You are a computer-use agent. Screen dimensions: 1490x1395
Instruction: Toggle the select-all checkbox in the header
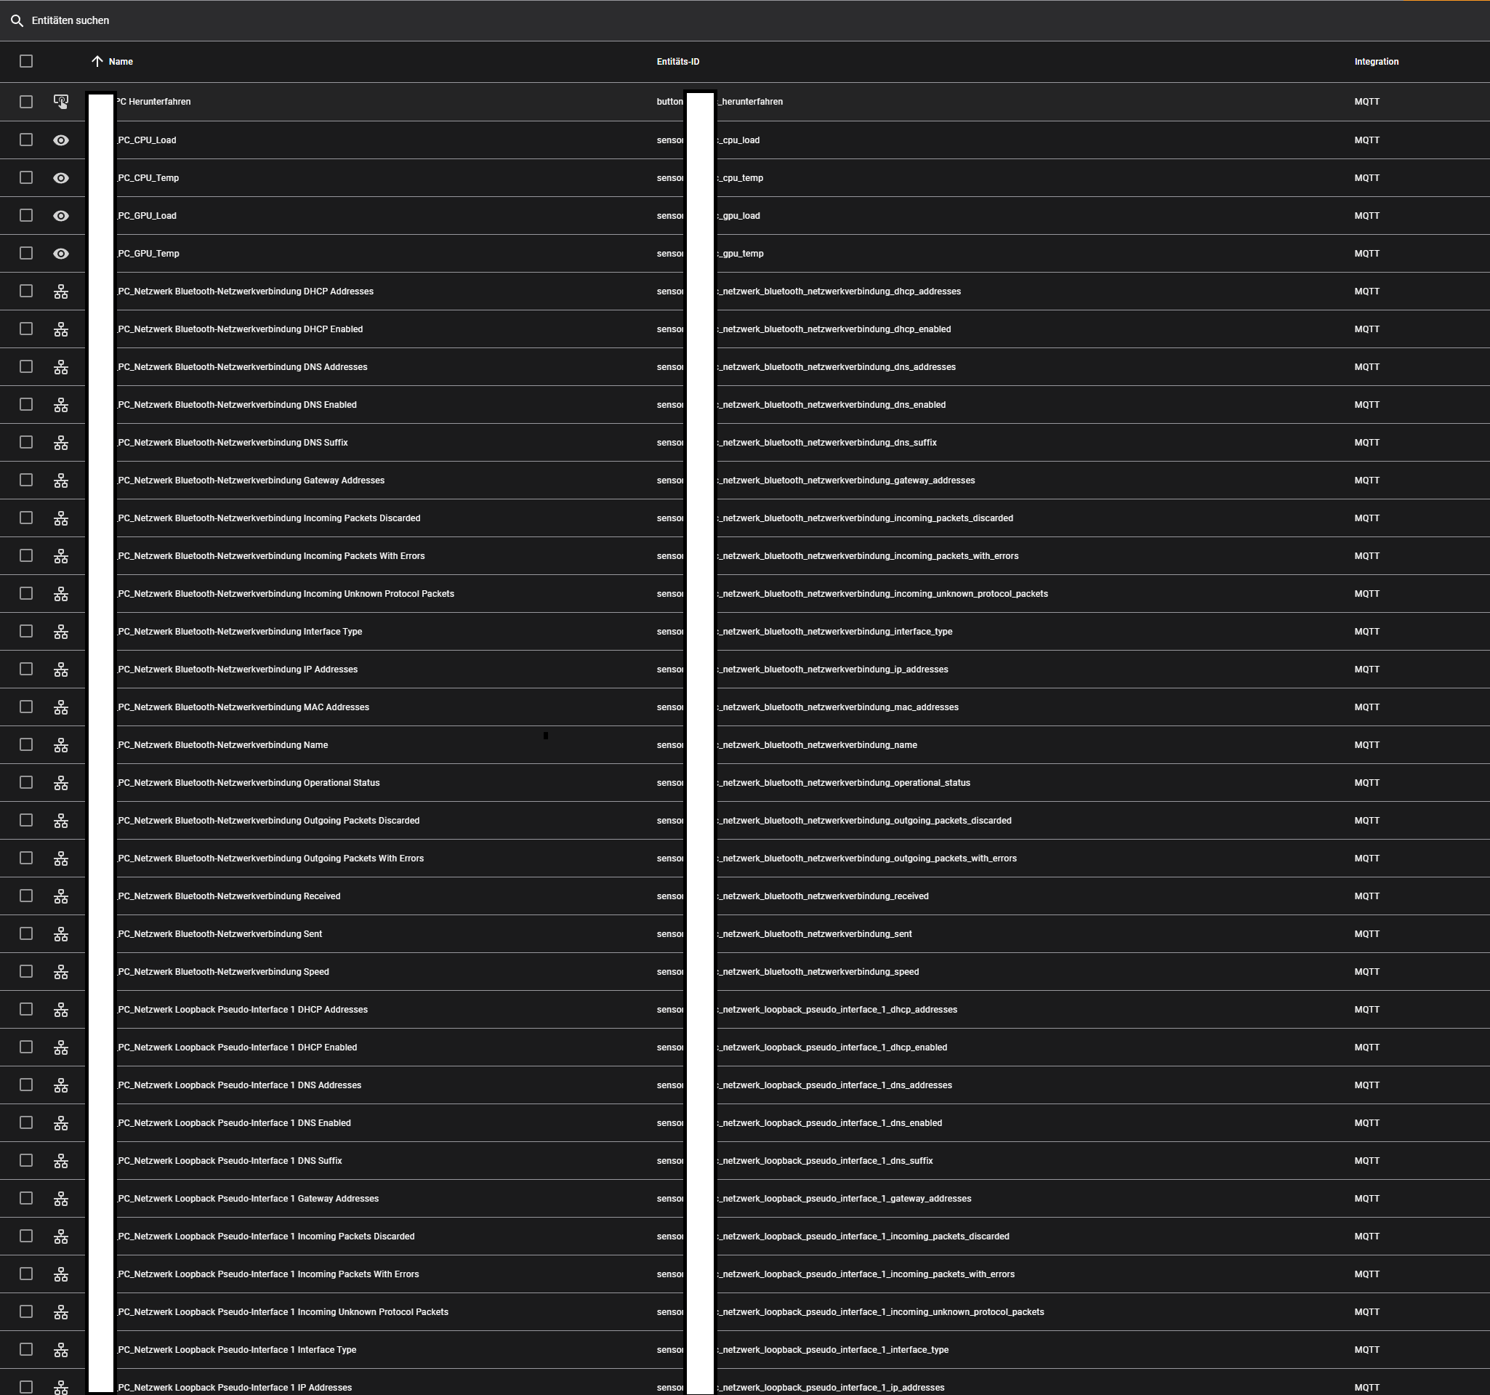point(26,62)
